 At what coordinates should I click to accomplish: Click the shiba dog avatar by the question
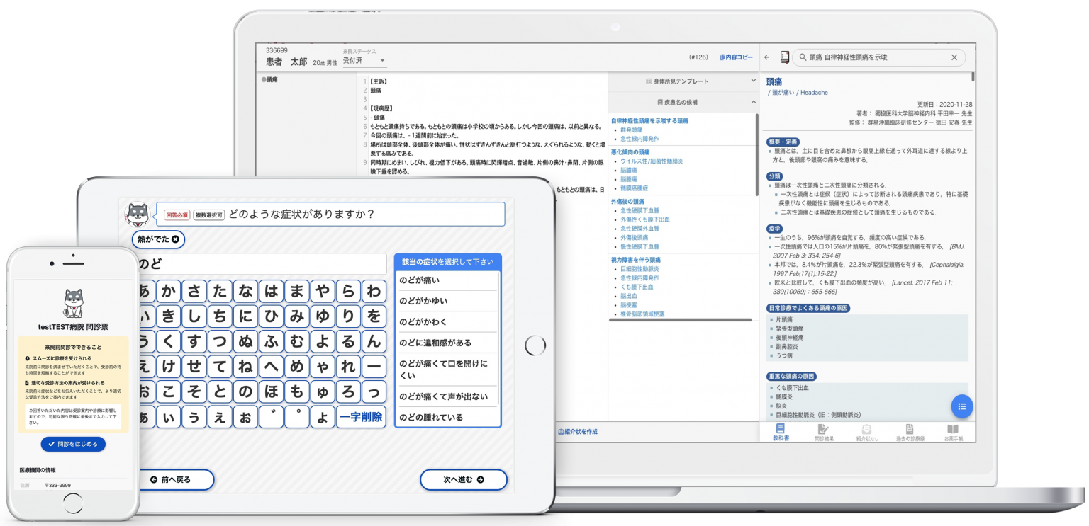coord(137,214)
